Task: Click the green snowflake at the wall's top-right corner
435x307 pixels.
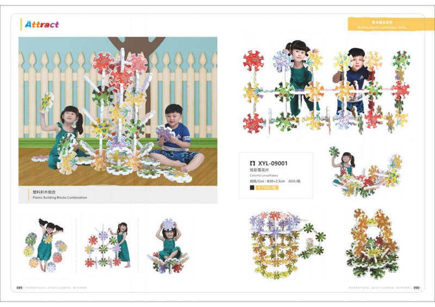Action: [x=401, y=60]
